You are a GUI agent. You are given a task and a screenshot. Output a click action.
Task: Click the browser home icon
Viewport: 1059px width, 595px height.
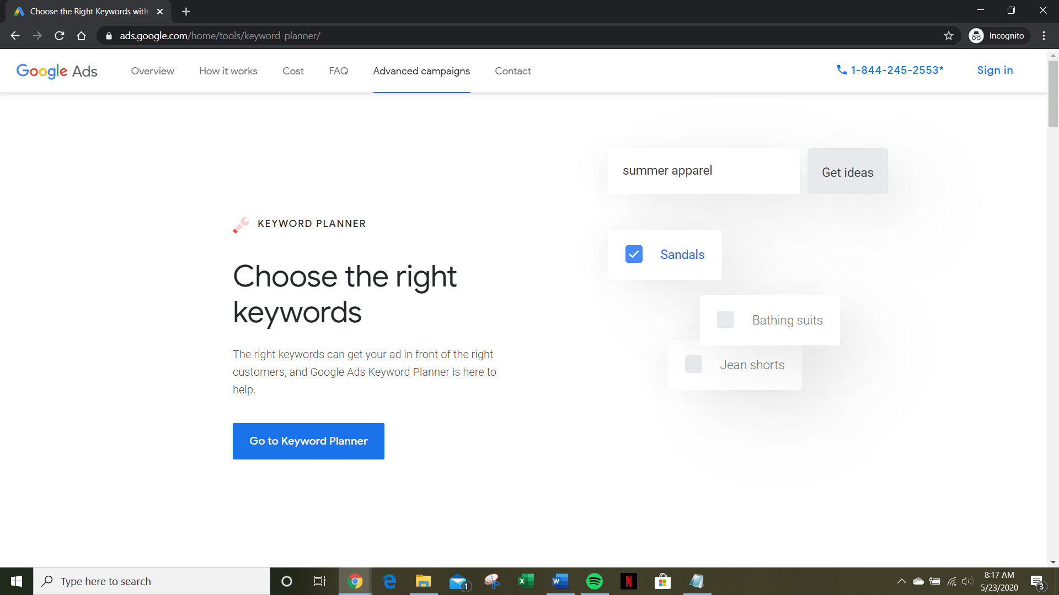[81, 36]
